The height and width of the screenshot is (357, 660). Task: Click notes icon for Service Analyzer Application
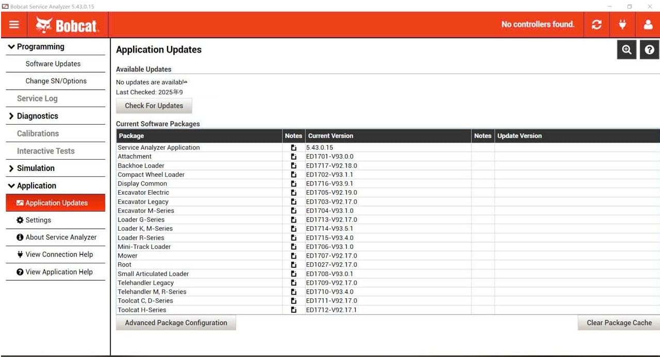click(x=293, y=147)
